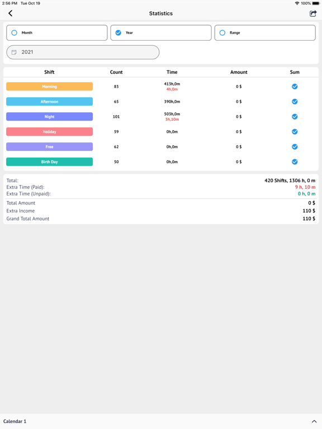Screen dimensions: 322x429
Task: Click Extra Income value 110 $
Action: (x=309, y=211)
